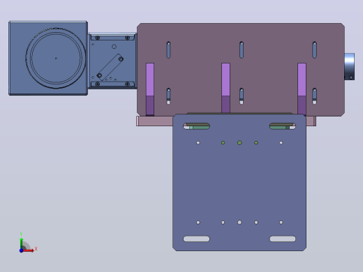Select the center hole in lower hole row
Screen dimensions: 363x272
tap(239, 222)
